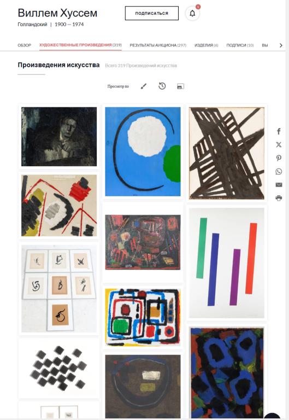
Task: Open the ОБЗОР tab
Action: point(25,45)
